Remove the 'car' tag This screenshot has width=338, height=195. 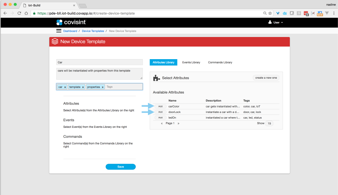65,87
